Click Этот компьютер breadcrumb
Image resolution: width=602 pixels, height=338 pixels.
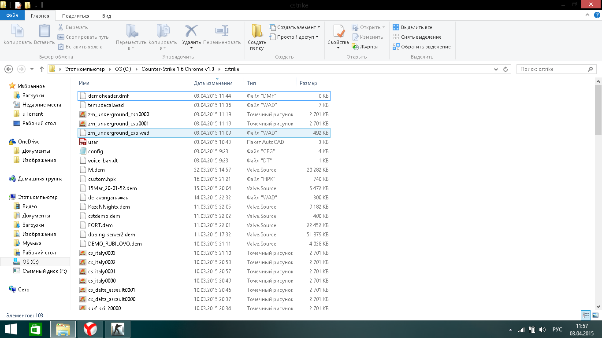85,69
